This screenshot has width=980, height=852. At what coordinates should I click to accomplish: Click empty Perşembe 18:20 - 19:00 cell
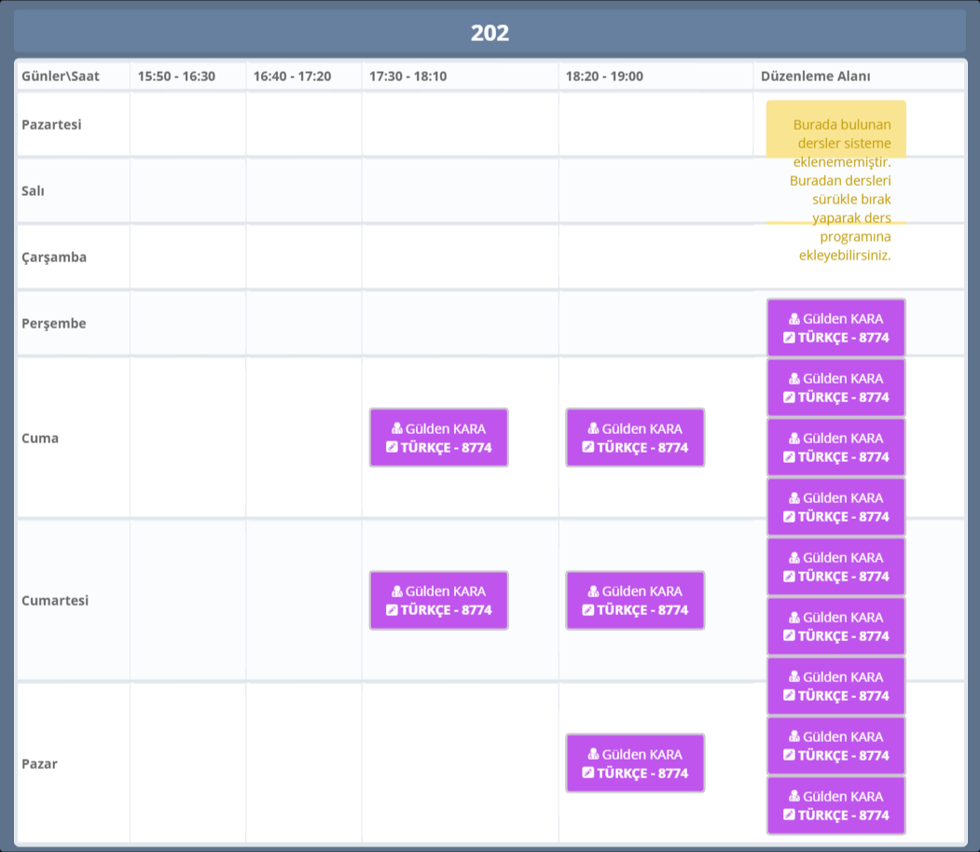(656, 323)
